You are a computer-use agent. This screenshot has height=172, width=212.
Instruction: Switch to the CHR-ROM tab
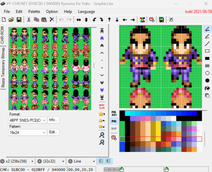[2, 35]
